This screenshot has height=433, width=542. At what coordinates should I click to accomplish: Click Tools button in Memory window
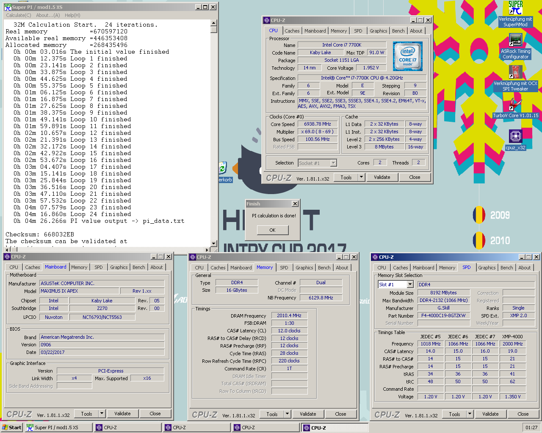(272, 414)
